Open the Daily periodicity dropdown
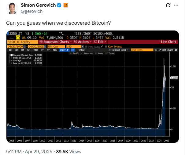The width and height of the screenshot is (185, 155). [64, 50]
